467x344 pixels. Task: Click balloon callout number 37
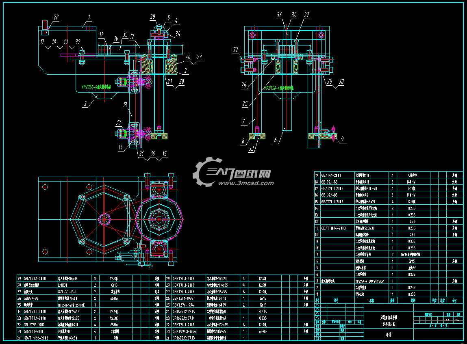119,122
